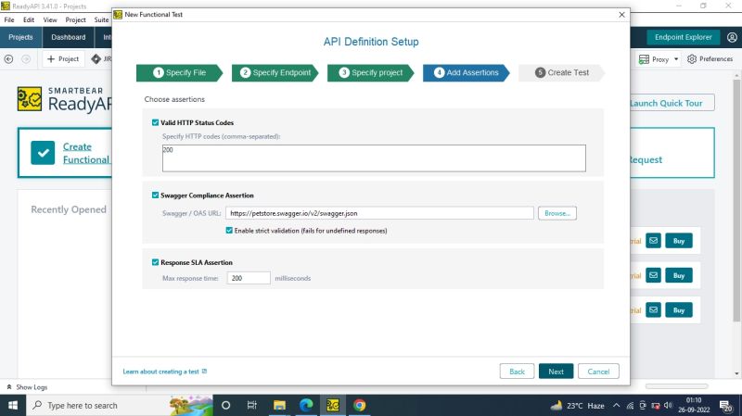Click the Create Functional checkmark icon
The height and width of the screenshot is (416, 742).
tap(43, 153)
